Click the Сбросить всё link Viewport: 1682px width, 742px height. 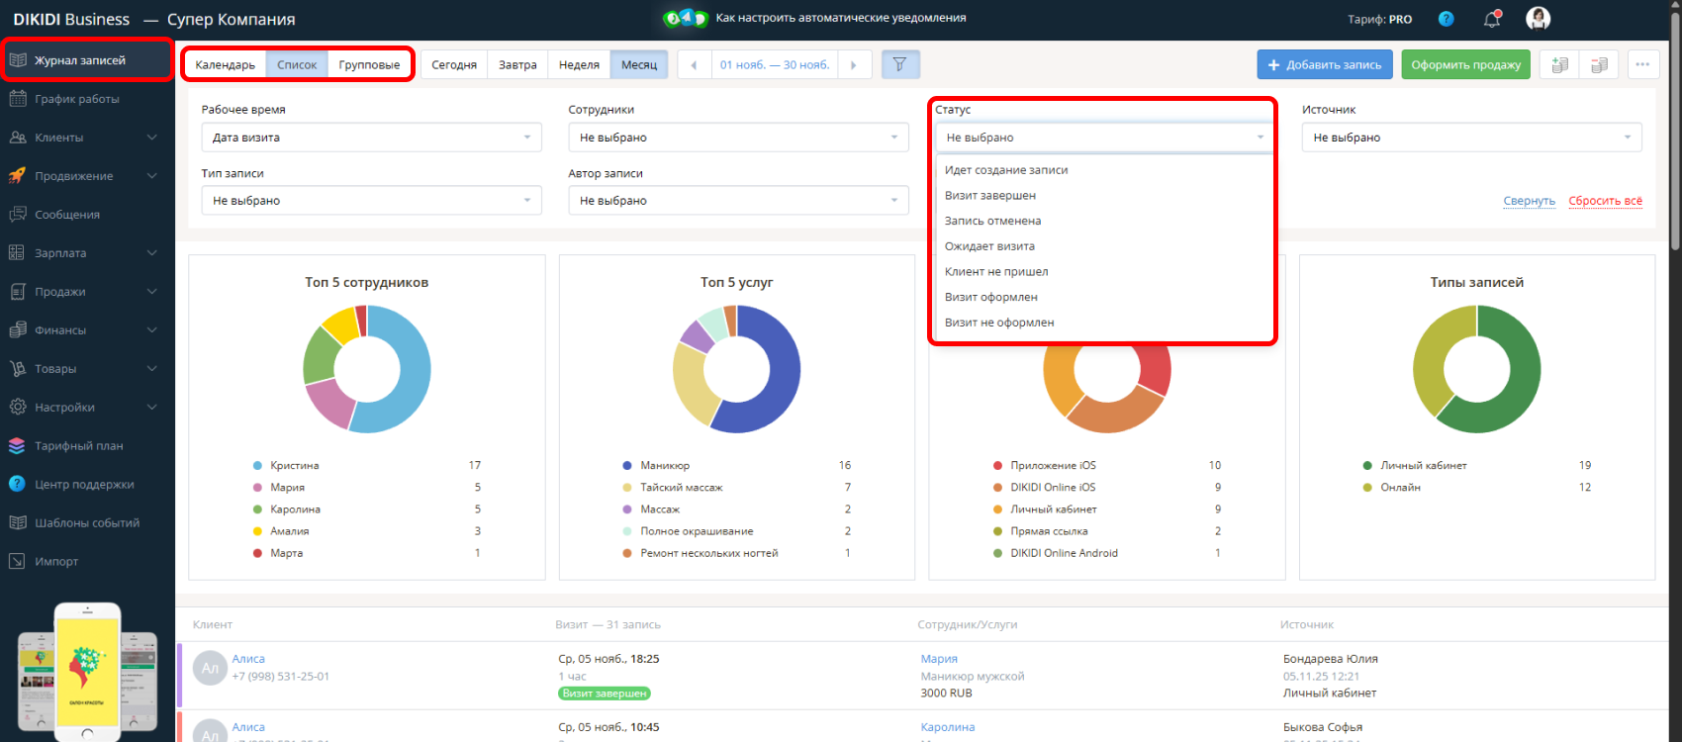(x=1605, y=201)
